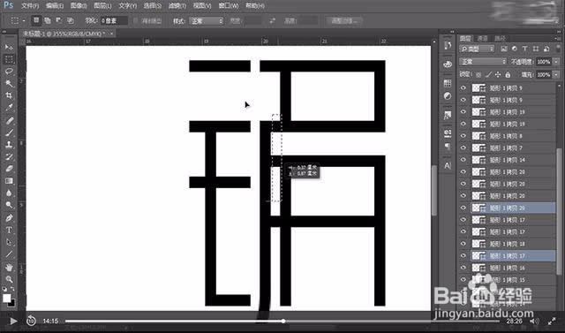565x333 pixels.
Task: Select the History Brush tool
Action: 9,156
